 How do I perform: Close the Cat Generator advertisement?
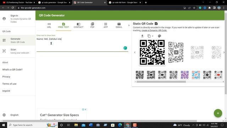tap(85, 110)
